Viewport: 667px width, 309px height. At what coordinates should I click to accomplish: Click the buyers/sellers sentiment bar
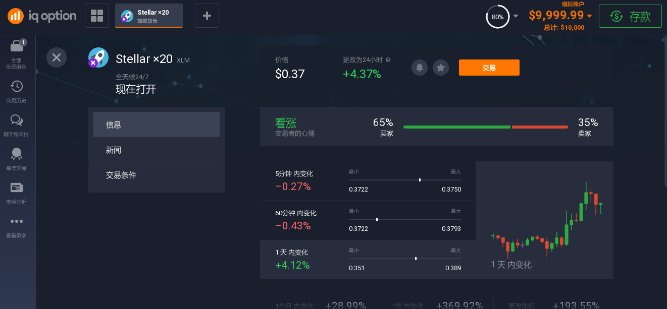pos(486,127)
